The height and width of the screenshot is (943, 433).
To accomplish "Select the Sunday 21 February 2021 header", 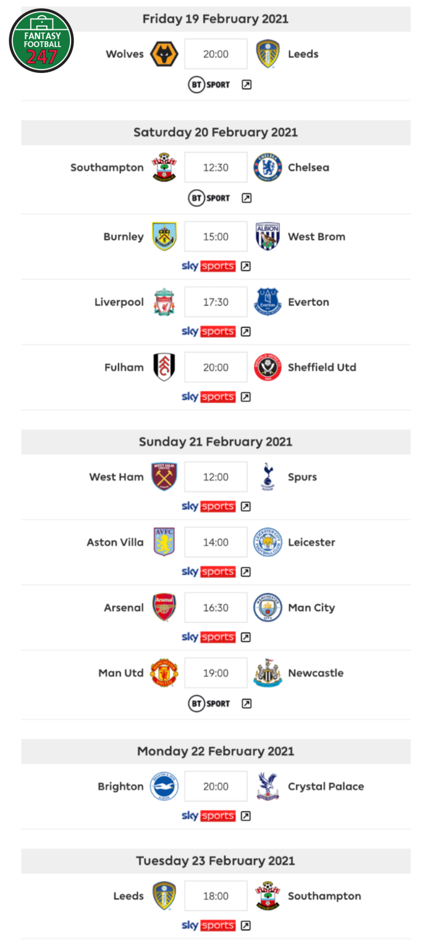I will (x=216, y=442).
